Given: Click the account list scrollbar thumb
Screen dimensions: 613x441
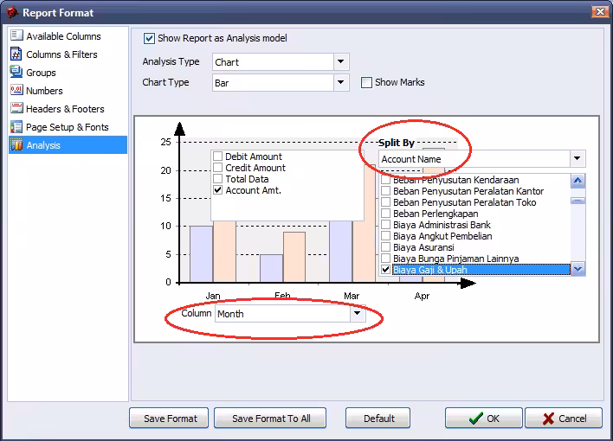Looking at the screenshot, I should [x=578, y=201].
